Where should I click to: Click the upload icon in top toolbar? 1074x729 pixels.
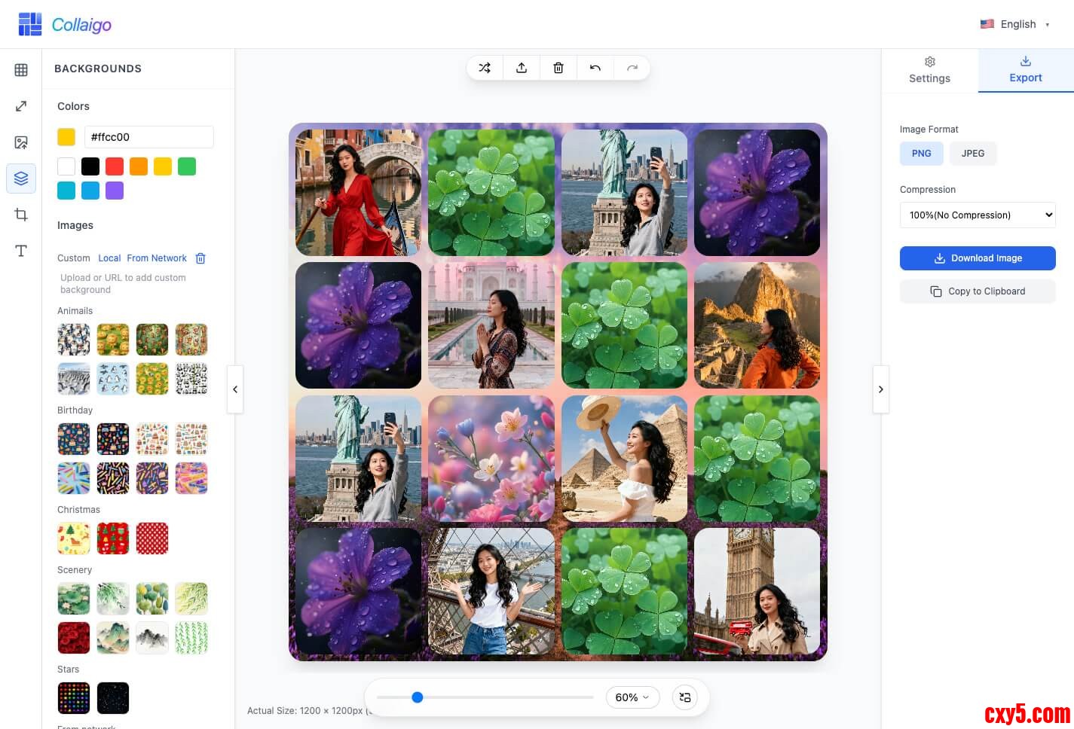522,68
